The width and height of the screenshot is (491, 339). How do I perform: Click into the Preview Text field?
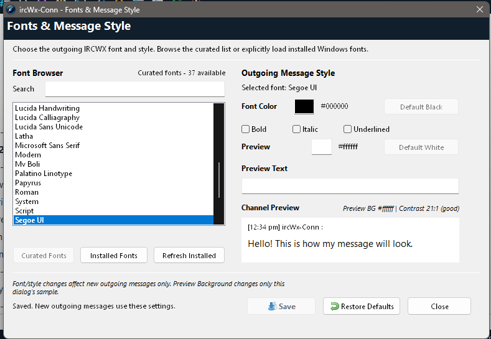point(350,186)
